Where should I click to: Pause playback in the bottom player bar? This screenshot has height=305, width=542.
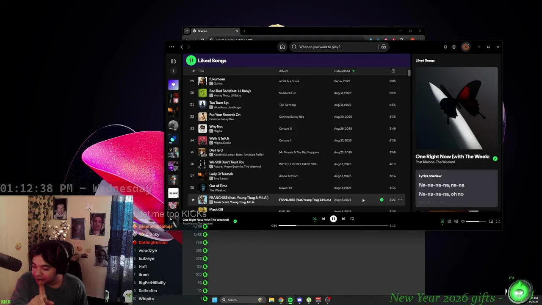pos(333,219)
